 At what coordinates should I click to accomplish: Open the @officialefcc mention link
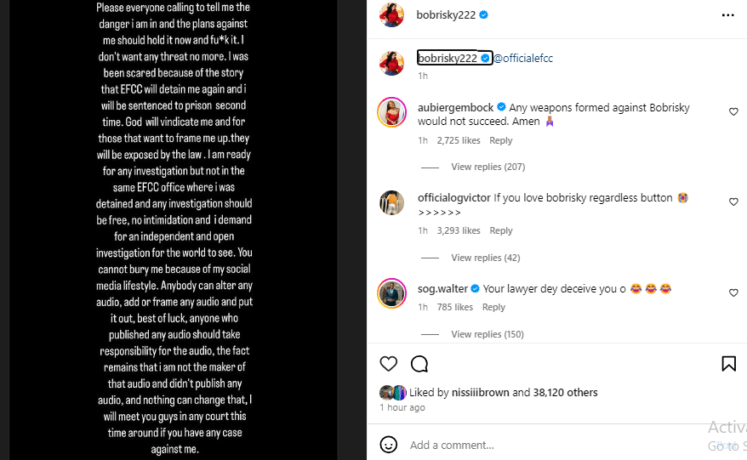click(x=523, y=58)
